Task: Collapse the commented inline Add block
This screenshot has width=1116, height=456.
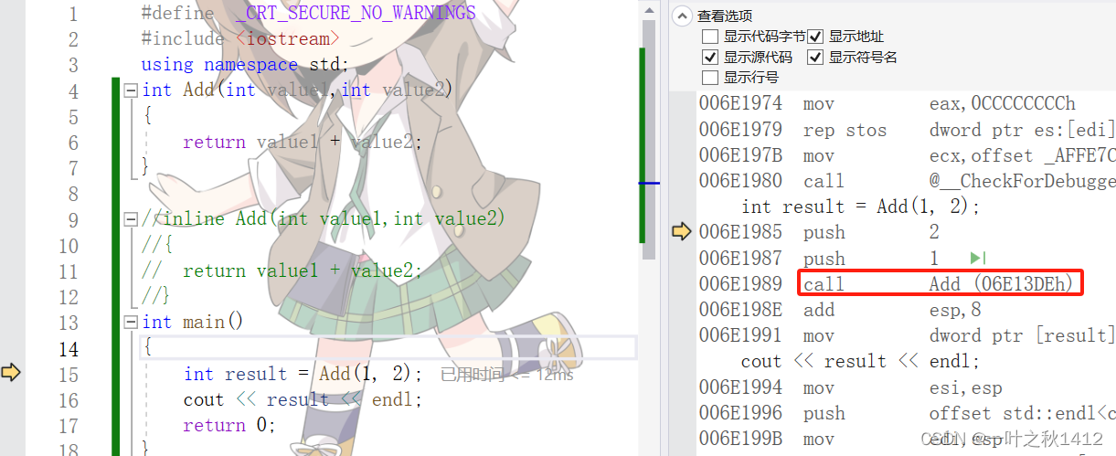Action: pyautogui.click(x=131, y=219)
